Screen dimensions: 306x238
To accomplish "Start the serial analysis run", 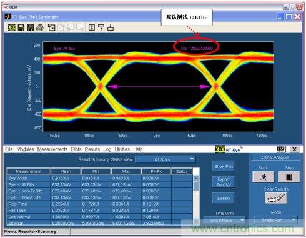I will 264,177.
